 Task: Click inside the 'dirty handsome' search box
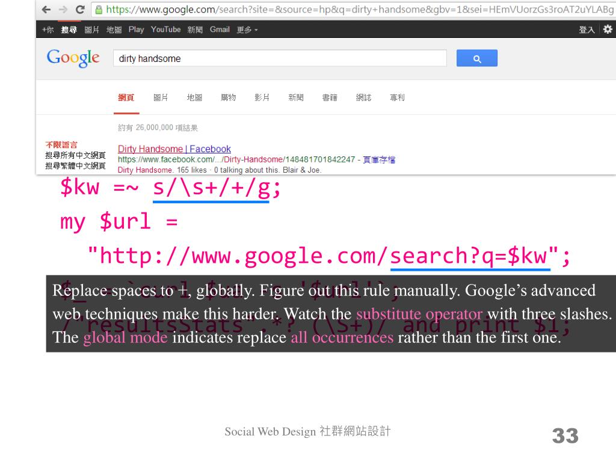click(x=280, y=58)
